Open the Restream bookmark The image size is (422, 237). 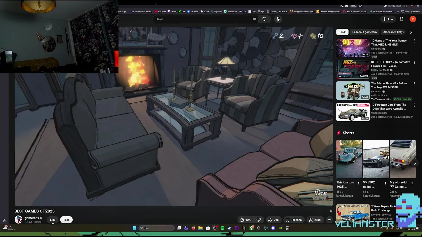coord(193,11)
